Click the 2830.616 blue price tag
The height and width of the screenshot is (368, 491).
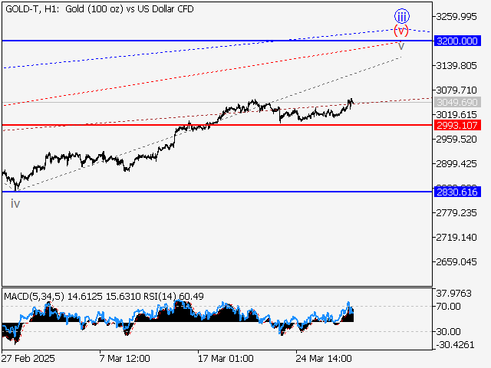[x=456, y=191]
